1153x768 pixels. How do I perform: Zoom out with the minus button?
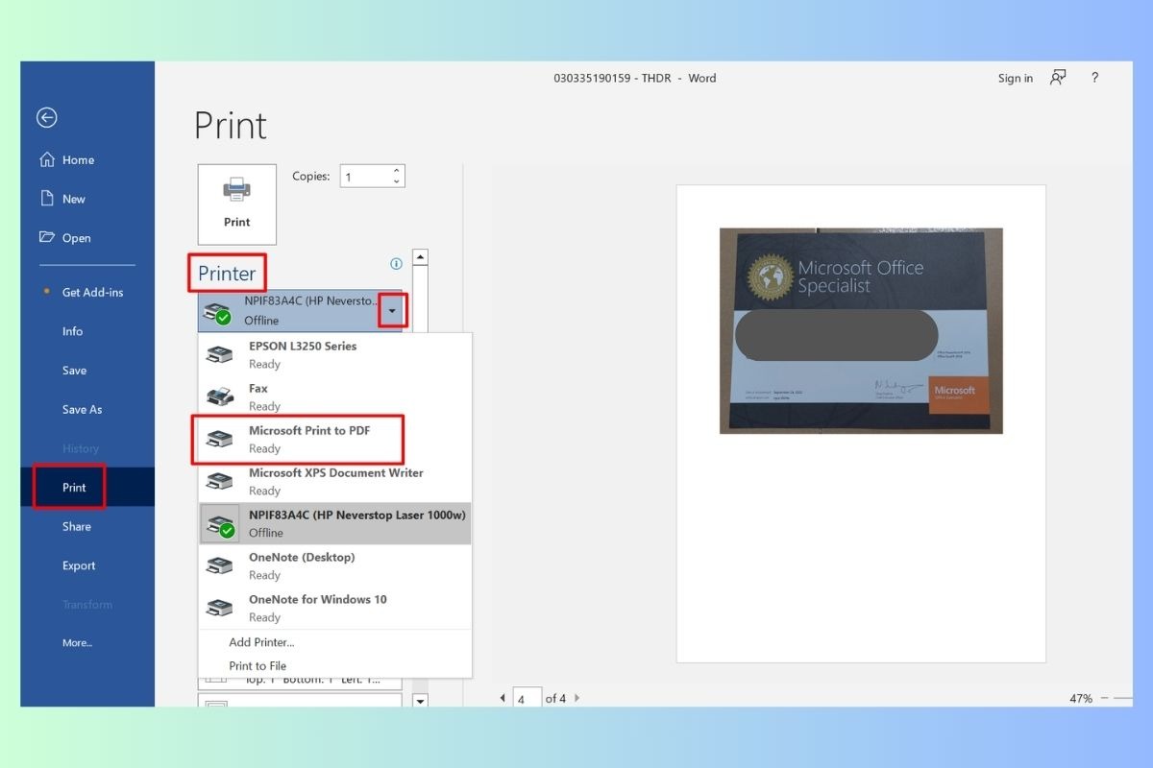point(1104,698)
